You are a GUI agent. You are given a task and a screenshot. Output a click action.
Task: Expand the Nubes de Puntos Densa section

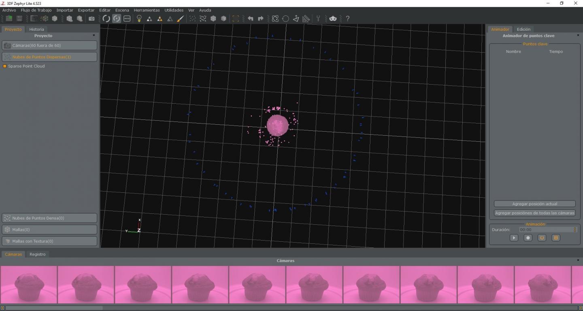49,218
